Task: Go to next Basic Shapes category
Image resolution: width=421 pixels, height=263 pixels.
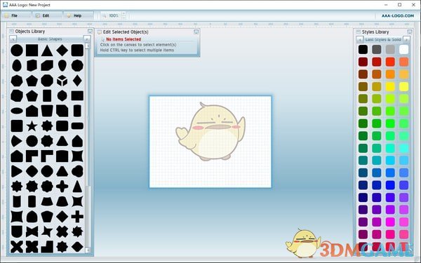Action: coord(87,39)
